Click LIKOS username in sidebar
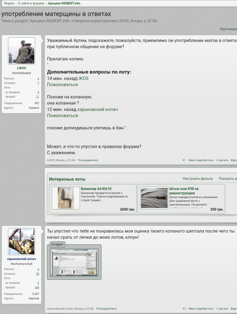 [21, 68]
